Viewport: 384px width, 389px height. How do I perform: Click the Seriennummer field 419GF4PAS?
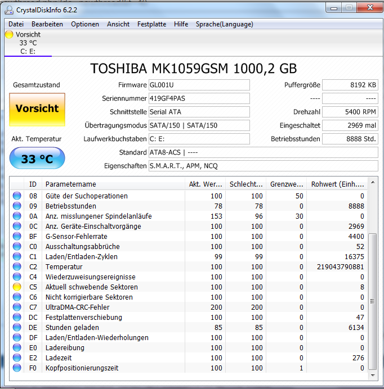pyautogui.click(x=199, y=98)
